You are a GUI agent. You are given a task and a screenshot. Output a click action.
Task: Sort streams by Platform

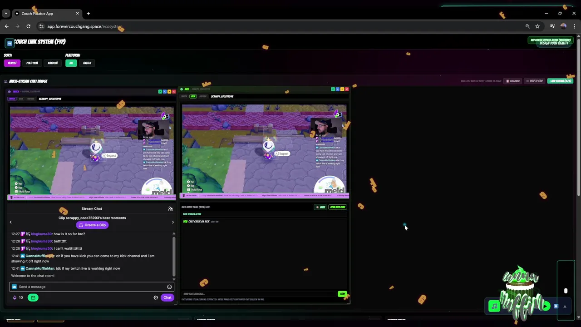[x=32, y=63]
